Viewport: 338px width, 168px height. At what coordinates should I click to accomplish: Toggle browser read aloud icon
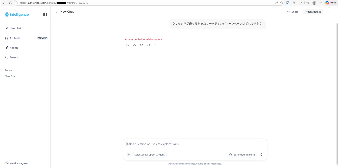pyautogui.click(x=277, y=3)
